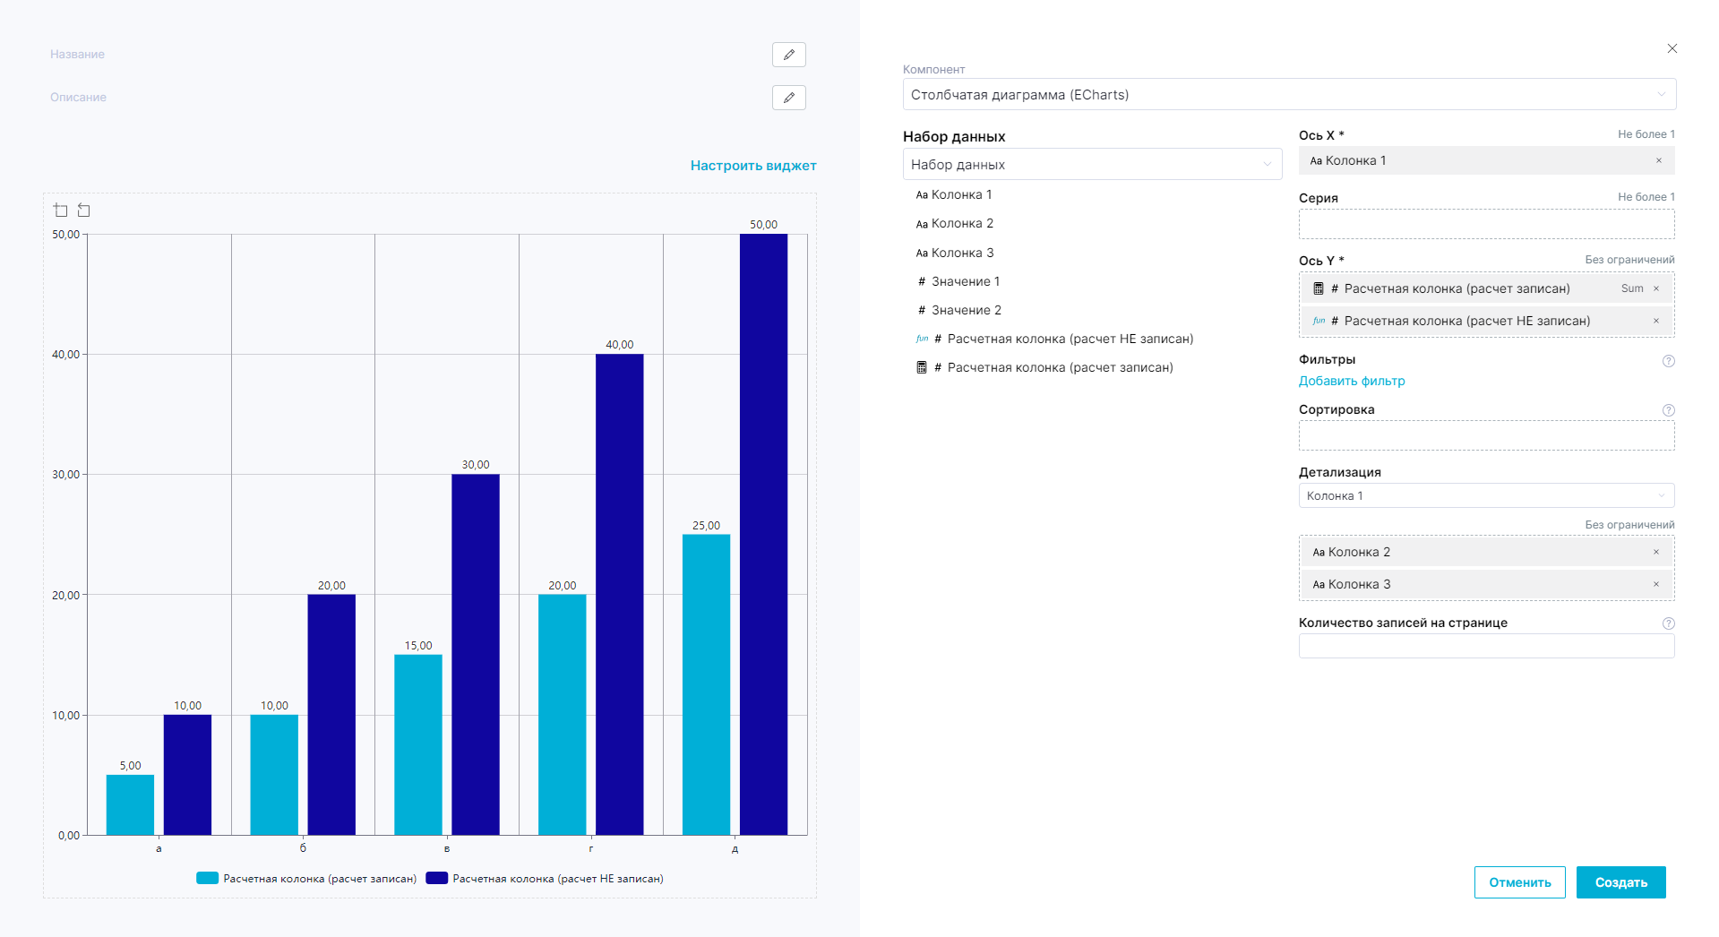Remove Колонка 1 from Ось X
Image resolution: width=1719 pixels, height=937 pixels.
[x=1658, y=161]
